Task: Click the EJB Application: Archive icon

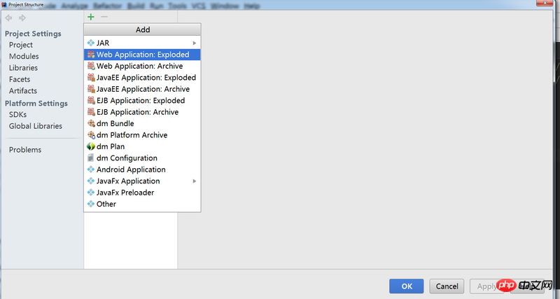Action: point(90,112)
